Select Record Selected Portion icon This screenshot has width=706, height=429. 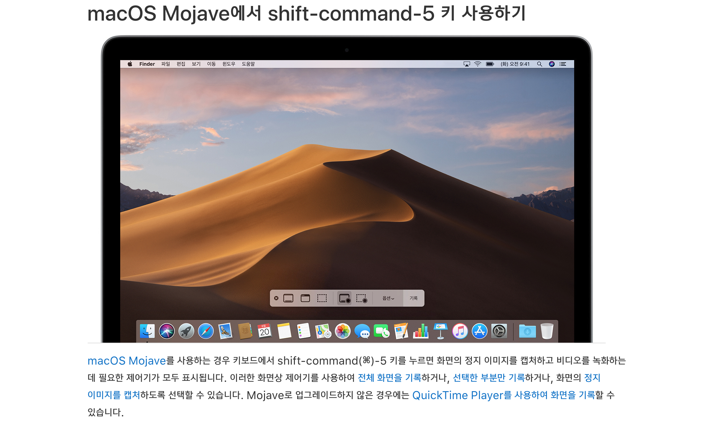(361, 298)
